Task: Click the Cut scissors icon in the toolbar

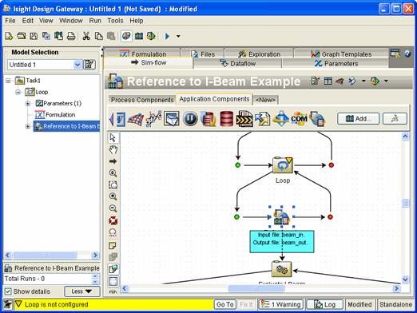Action: click(85, 36)
